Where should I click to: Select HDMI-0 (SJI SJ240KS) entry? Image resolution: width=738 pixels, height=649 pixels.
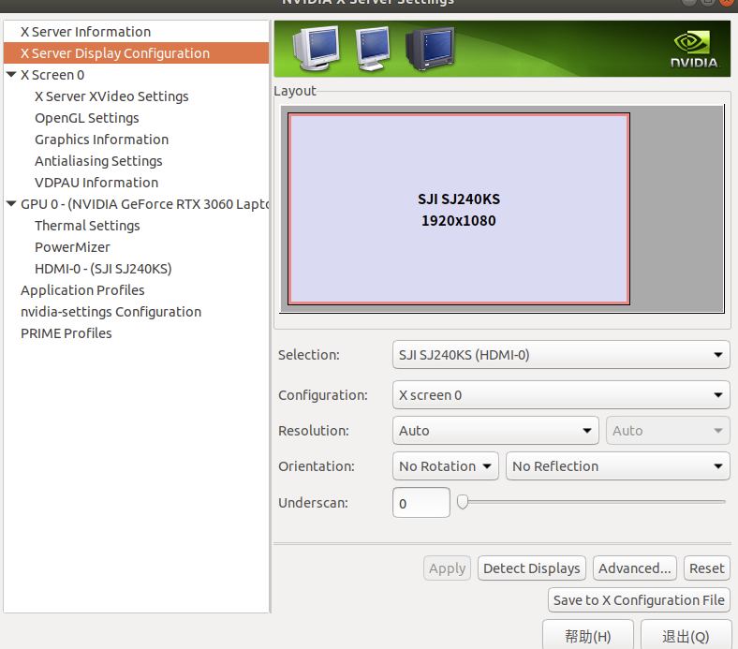point(103,269)
